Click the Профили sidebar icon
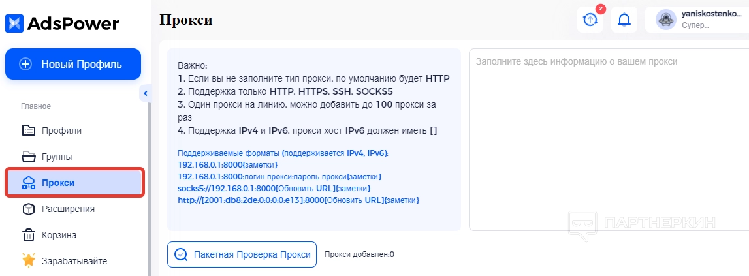This screenshot has height=276, width=749. click(29, 130)
